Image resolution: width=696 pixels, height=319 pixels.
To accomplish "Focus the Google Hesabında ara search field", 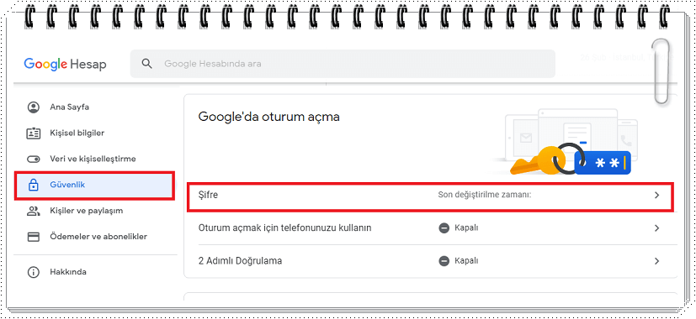I will click(343, 63).
